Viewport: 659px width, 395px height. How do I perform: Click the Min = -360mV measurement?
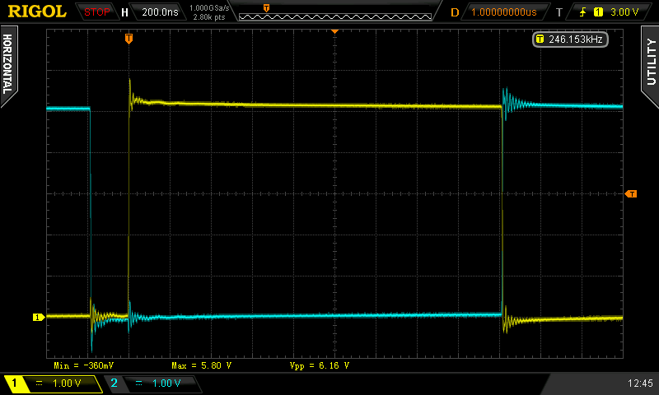(x=84, y=365)
